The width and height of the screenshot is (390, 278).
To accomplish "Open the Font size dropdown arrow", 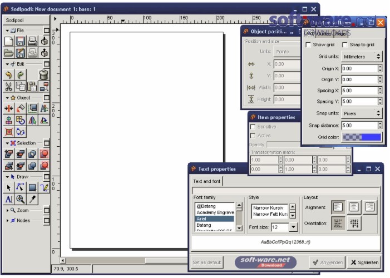I will pos(294,227).
